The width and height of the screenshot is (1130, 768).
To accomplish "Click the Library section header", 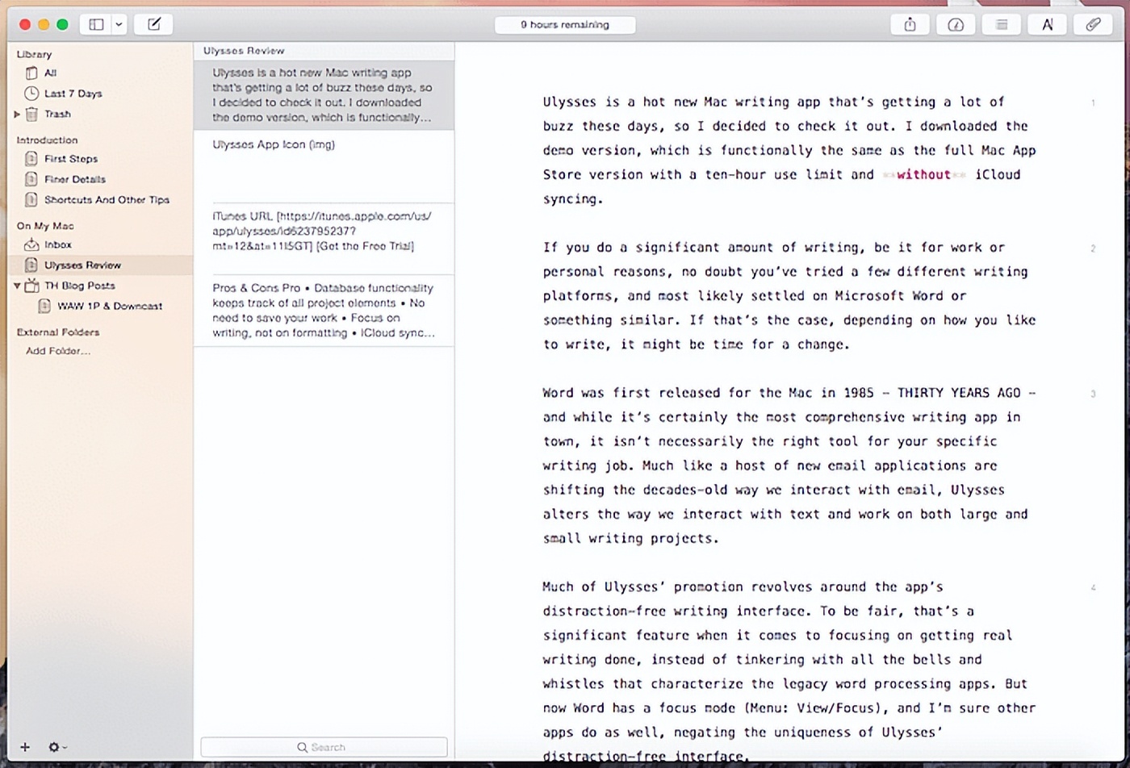I will [34, 55].
